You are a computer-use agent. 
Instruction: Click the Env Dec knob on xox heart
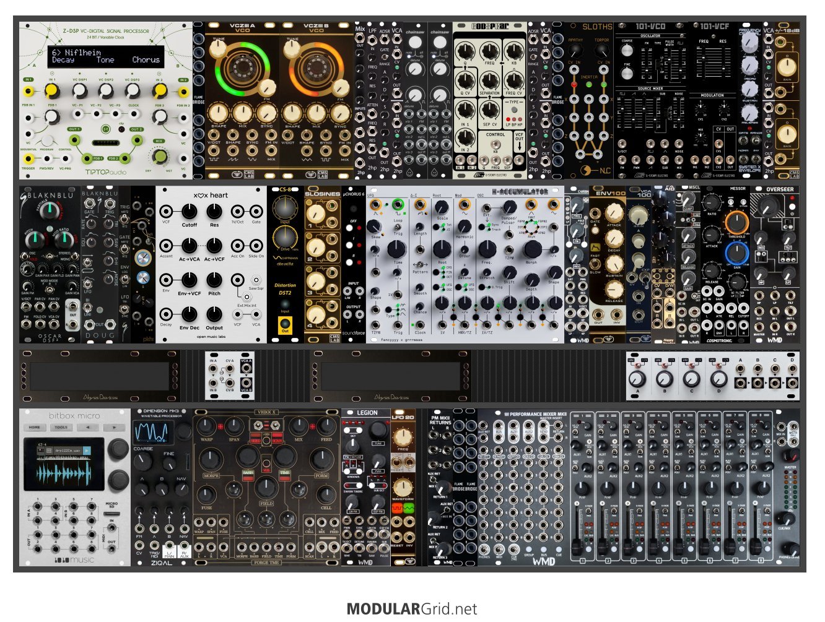pos(189,315)
